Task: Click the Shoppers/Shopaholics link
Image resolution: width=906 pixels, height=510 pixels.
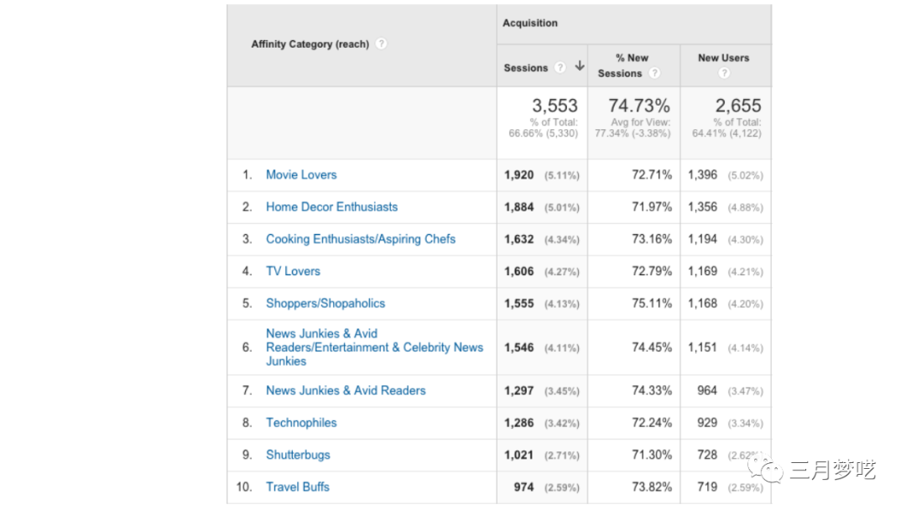Action: pyautogui.click(x=325, y=303)
